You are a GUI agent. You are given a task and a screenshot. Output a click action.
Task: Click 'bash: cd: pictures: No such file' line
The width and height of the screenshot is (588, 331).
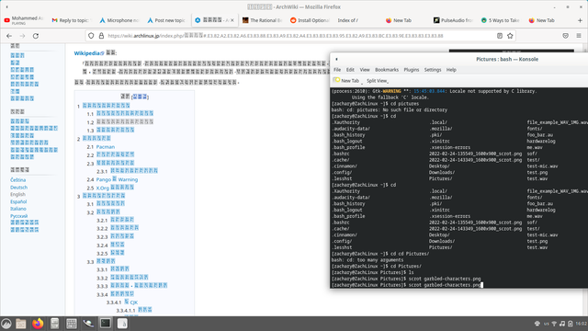coord(390,110)
